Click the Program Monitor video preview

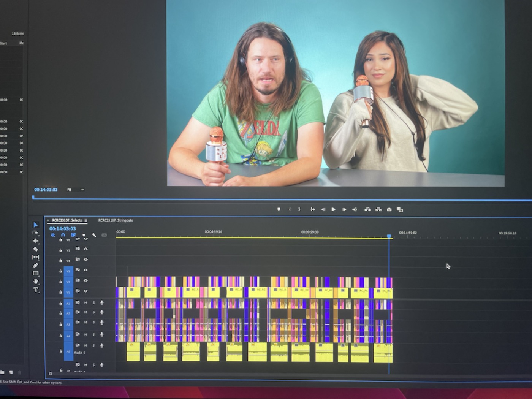coord(336,93)
